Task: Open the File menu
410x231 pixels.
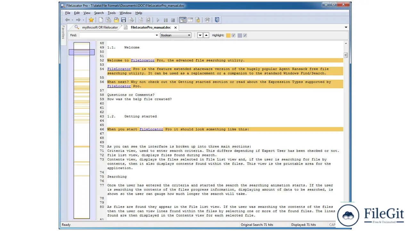Action: point(68,13)
